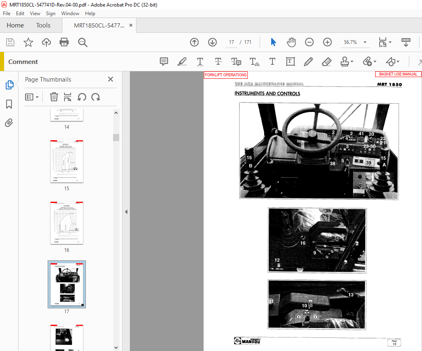This screenshot has height=351, width=422.
Task: Select page 17 thumbnail
Action: (67, 285)
